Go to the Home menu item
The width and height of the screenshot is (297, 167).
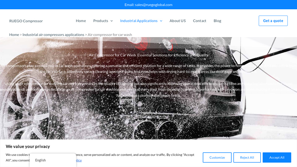pyautogui.click(x=81, y=21)
